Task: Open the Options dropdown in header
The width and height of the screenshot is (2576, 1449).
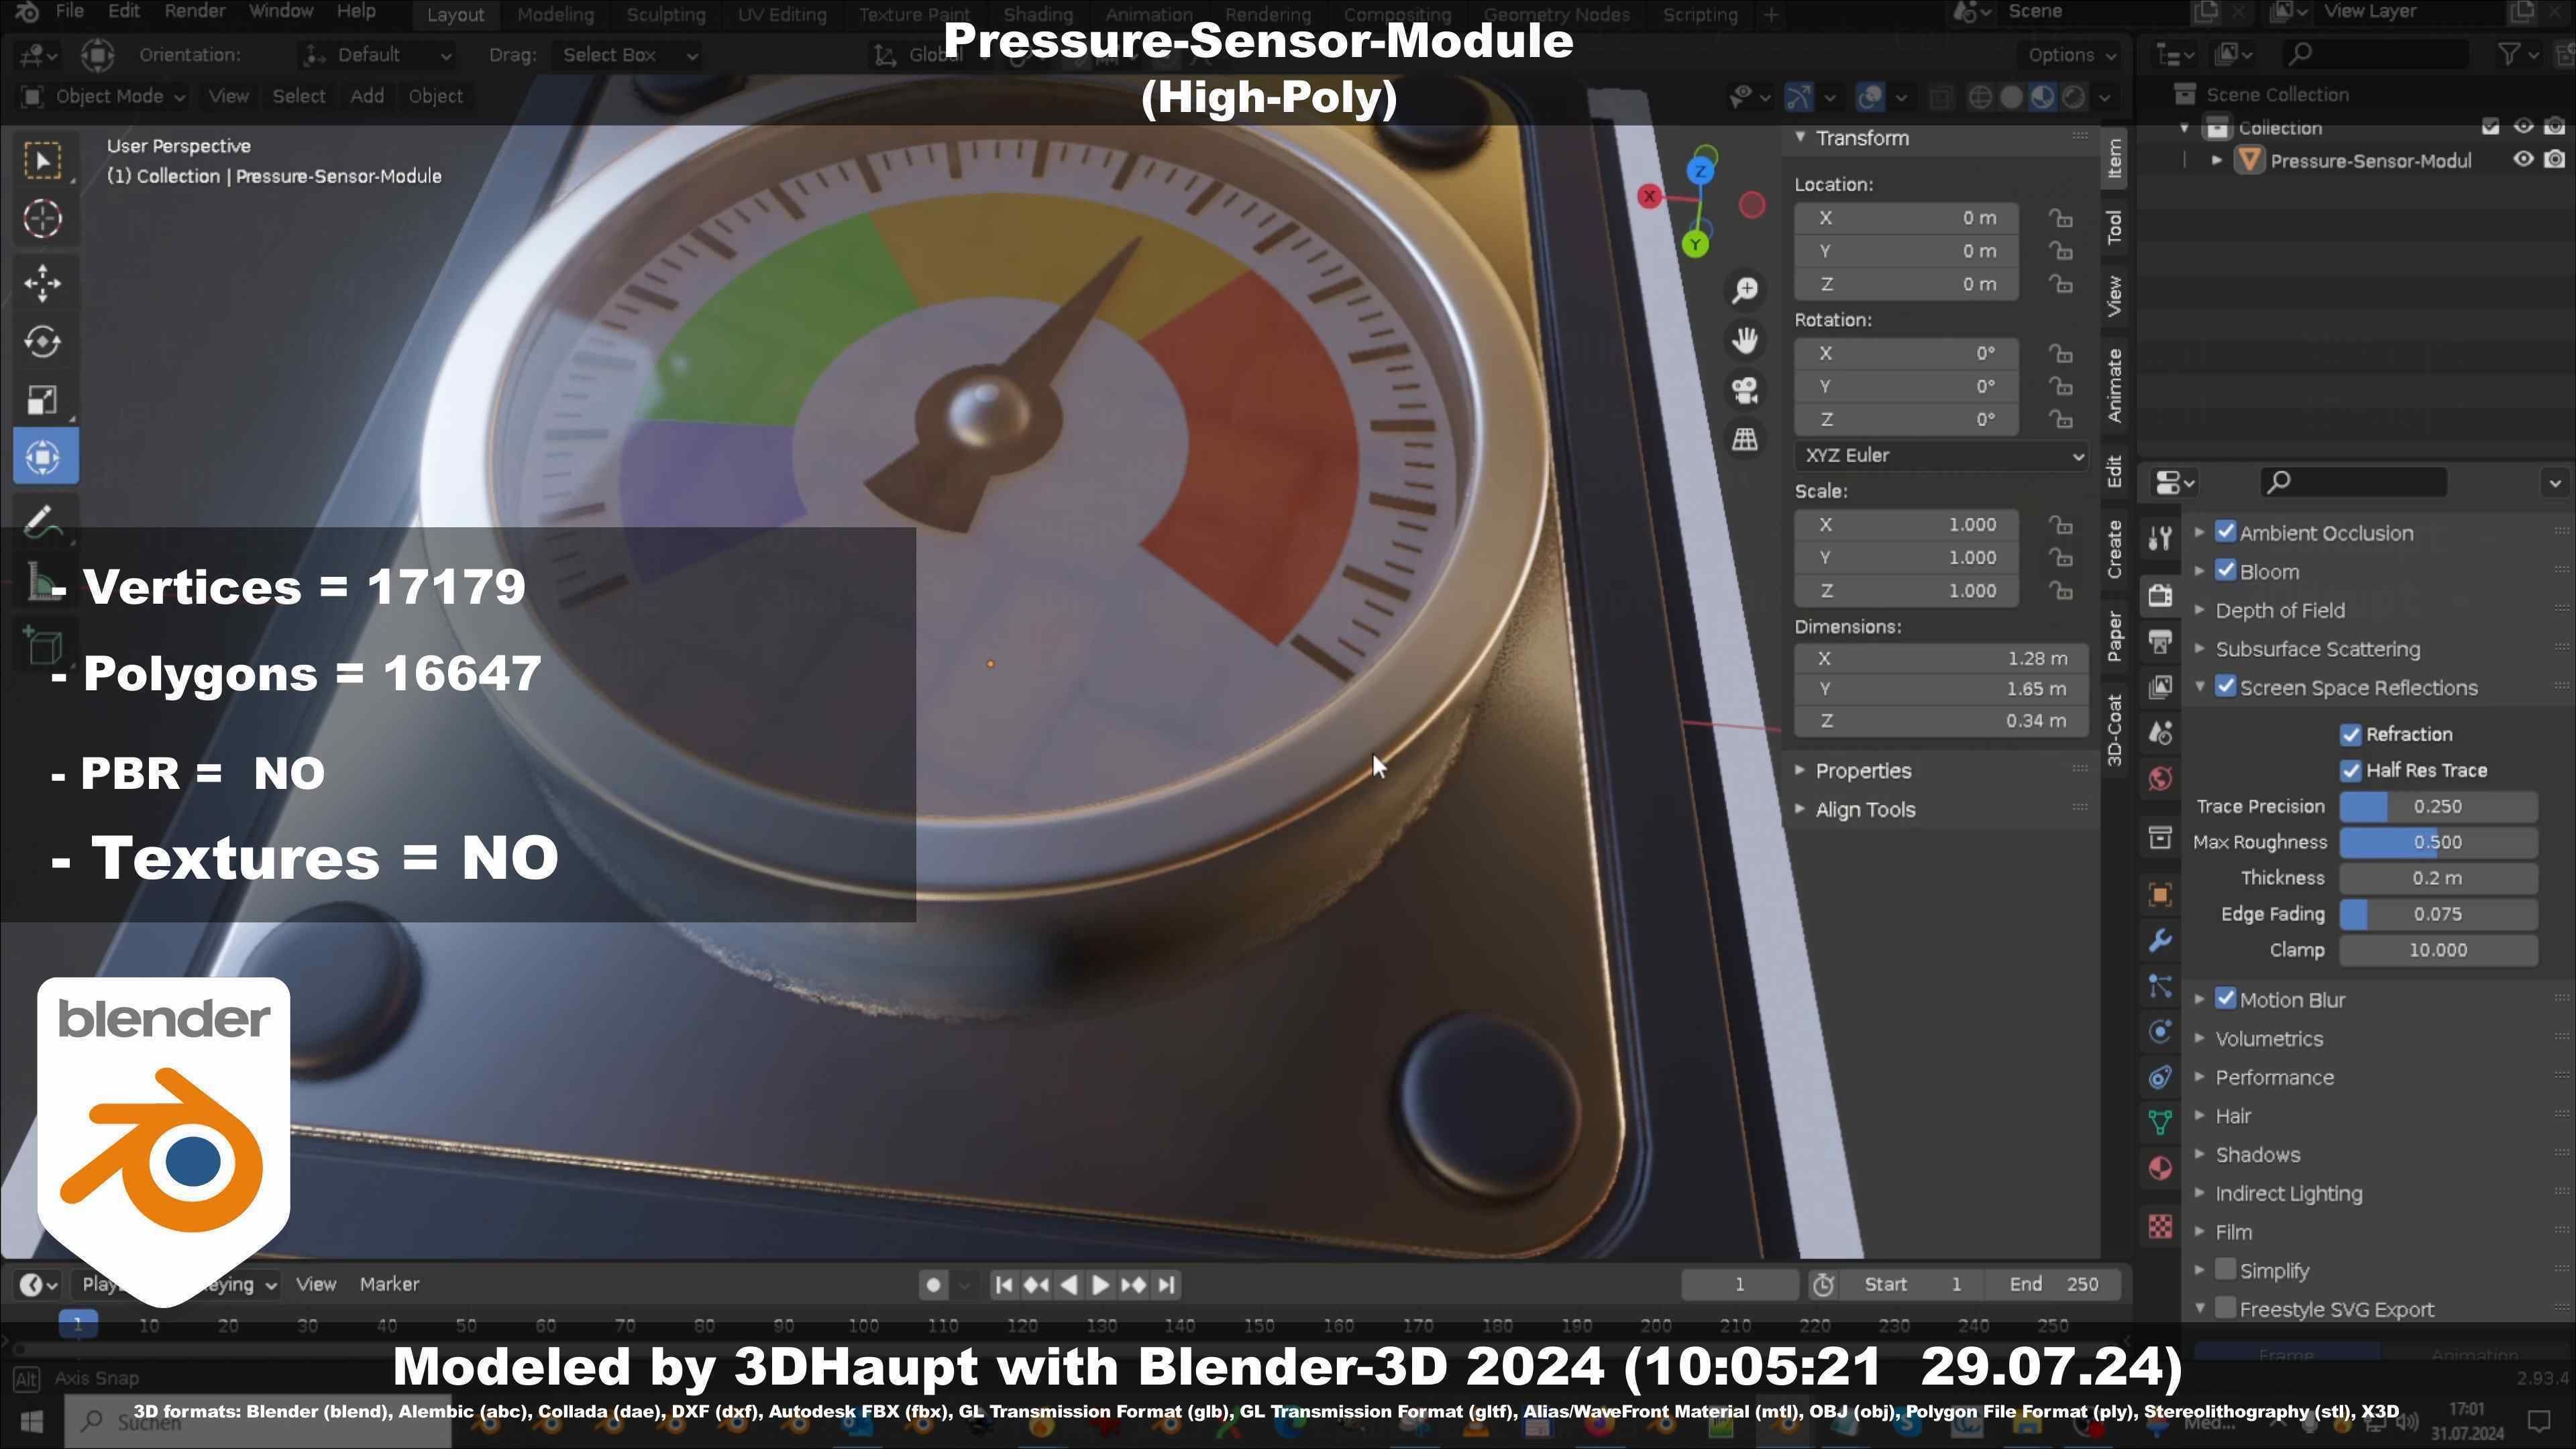Action: click(x=2072, y=55)
